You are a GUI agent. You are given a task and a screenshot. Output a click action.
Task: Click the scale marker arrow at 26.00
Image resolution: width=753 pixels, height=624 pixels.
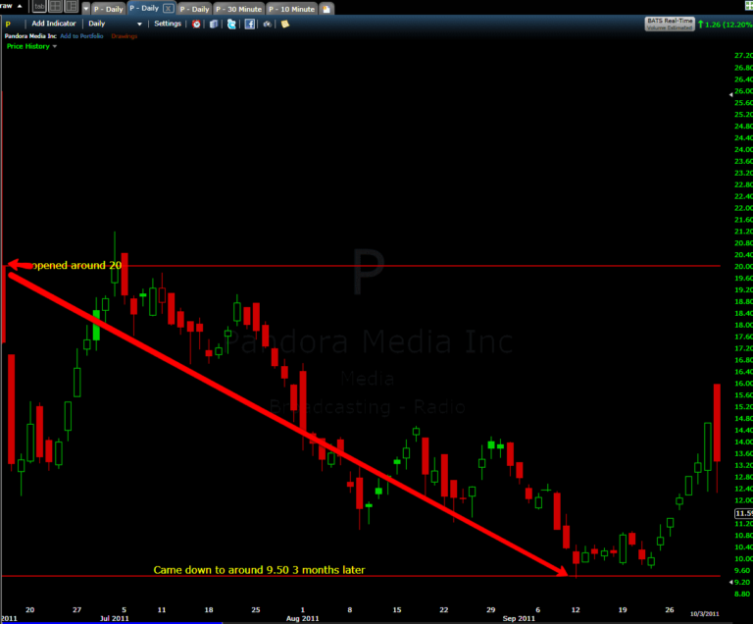(730, 95)
